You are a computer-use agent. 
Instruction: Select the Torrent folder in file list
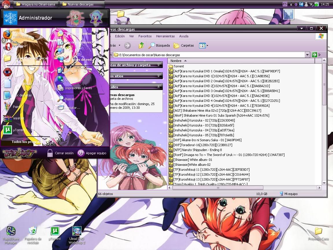tap(176, 66)
